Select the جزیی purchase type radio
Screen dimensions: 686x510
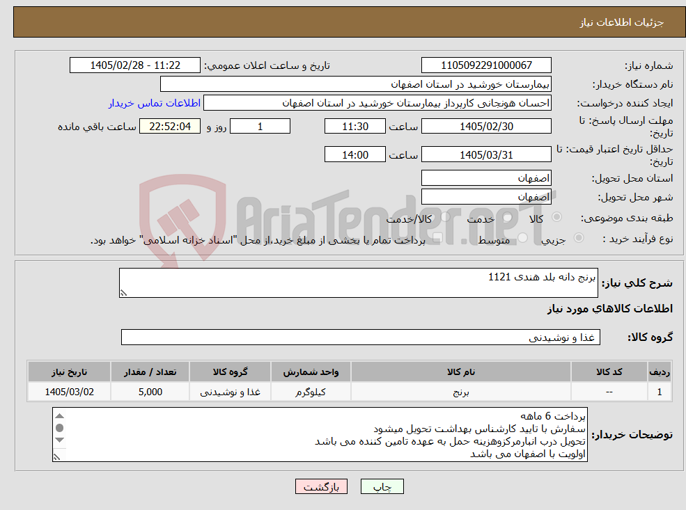click(578, 238)
